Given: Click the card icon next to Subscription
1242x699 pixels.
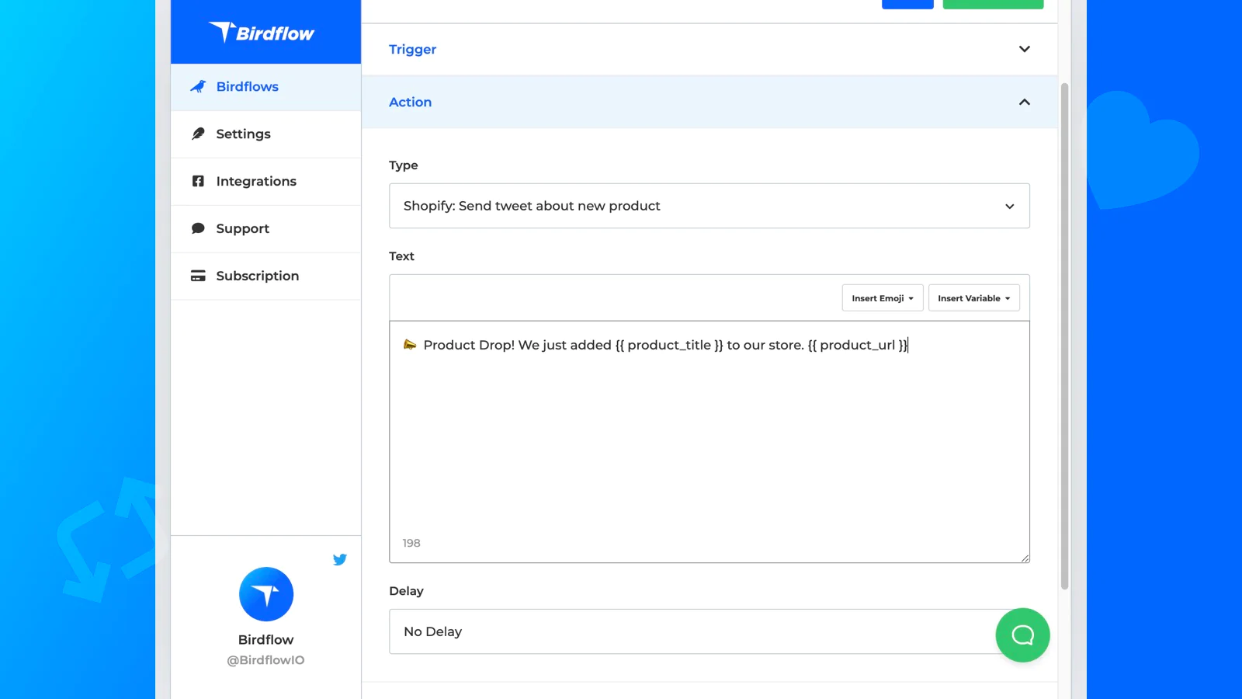Looking at the screenshot, I should coord(198,276).
